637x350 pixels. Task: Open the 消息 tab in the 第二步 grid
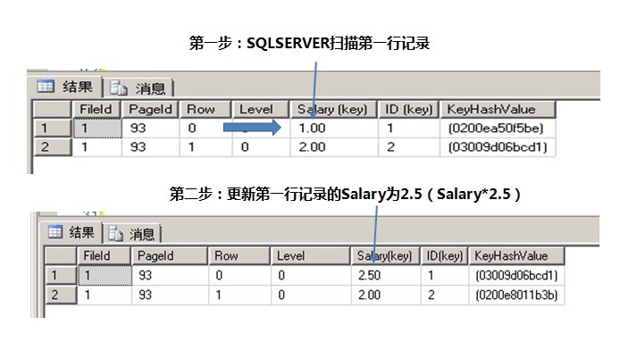point(132,234)
